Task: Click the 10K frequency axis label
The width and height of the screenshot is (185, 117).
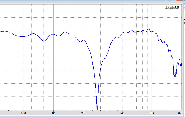Action: tap(152, 113)
